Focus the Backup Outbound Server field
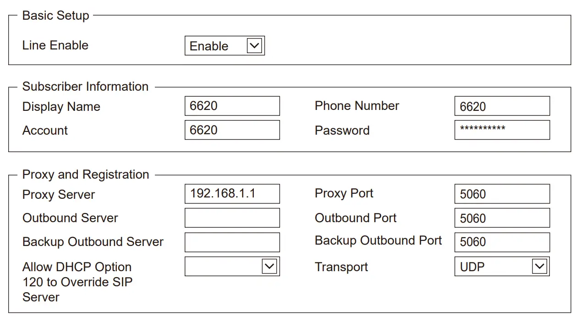This screenshot has width=576, height=317. pos(232,242)
